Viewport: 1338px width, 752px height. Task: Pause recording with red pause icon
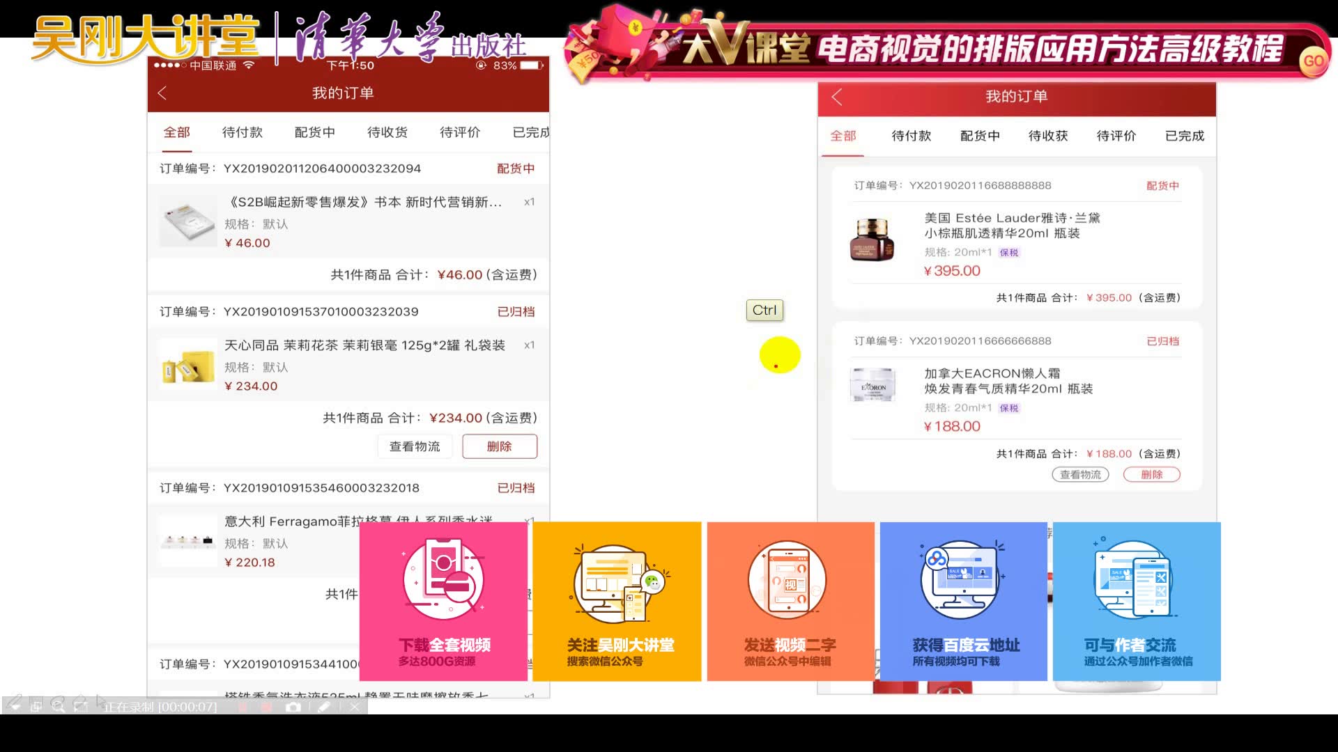click(243, 707)
